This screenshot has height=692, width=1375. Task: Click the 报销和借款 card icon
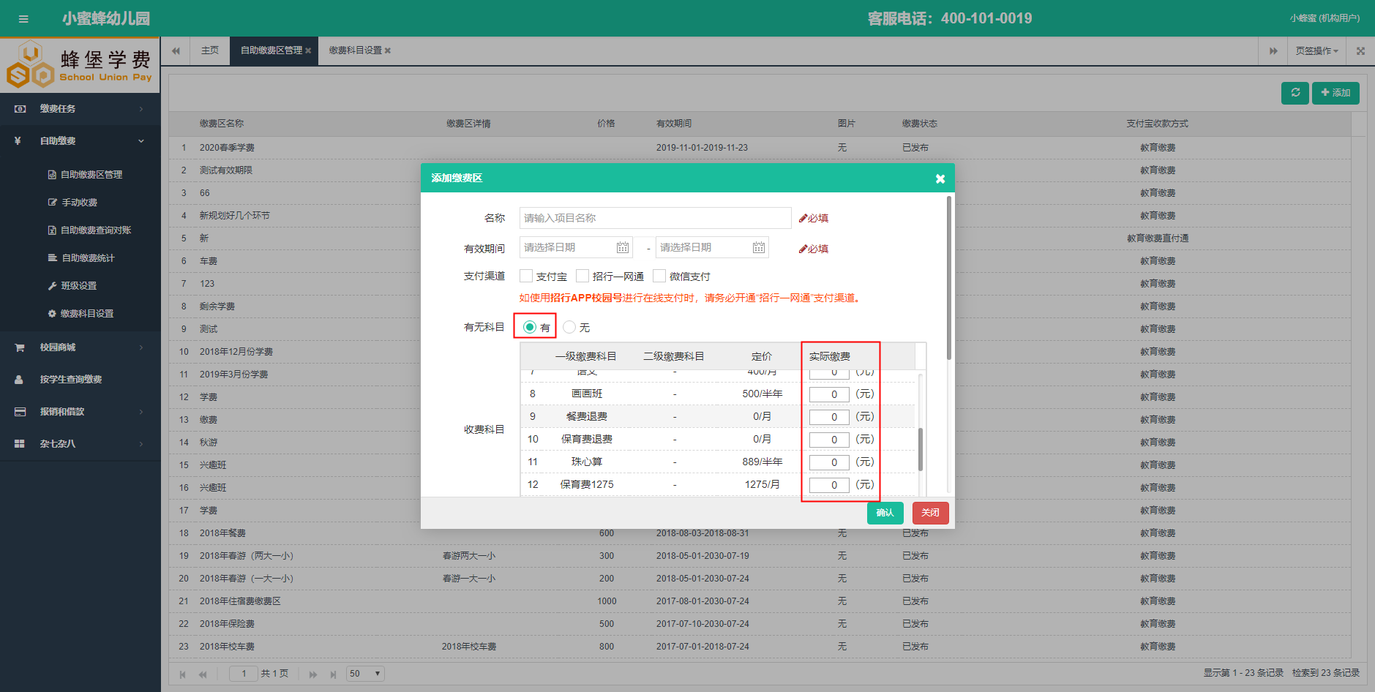pyautogui.click(x=20, y=412)
